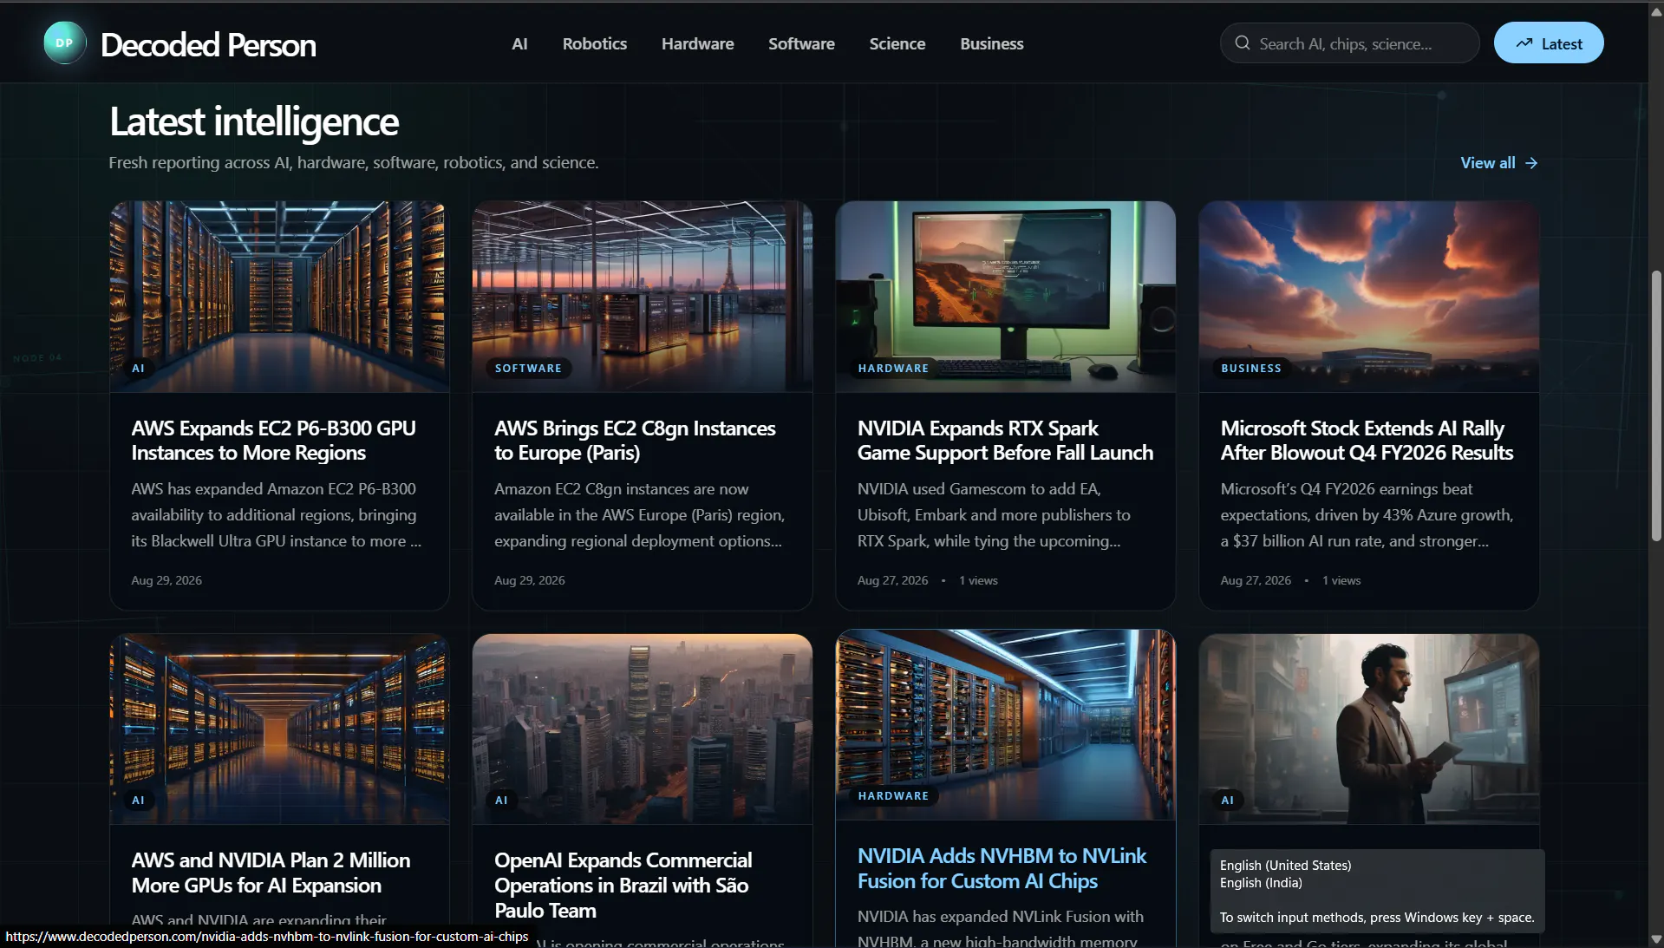Open article AWS and NVIDIA Plan 2 Million More GPUs
1664x948 pixels.
tap(271, 873)
